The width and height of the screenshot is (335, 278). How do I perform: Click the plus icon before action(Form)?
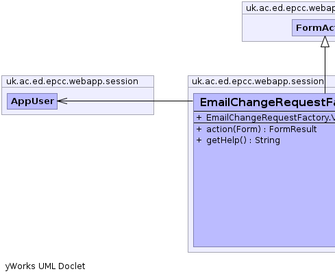[x=199, y=129]
